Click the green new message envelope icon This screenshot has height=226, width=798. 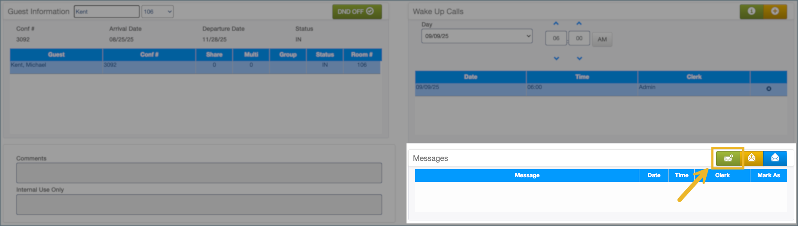coord(728,158)
